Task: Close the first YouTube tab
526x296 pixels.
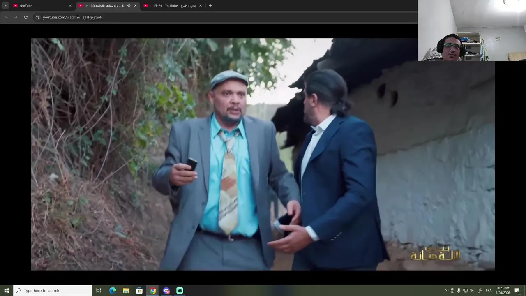Action: [x=70, y=5]
